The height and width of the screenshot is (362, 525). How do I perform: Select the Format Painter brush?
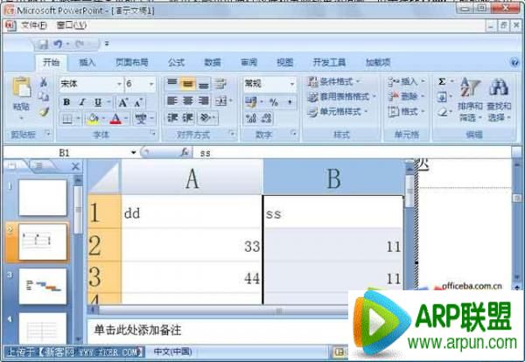44,112
